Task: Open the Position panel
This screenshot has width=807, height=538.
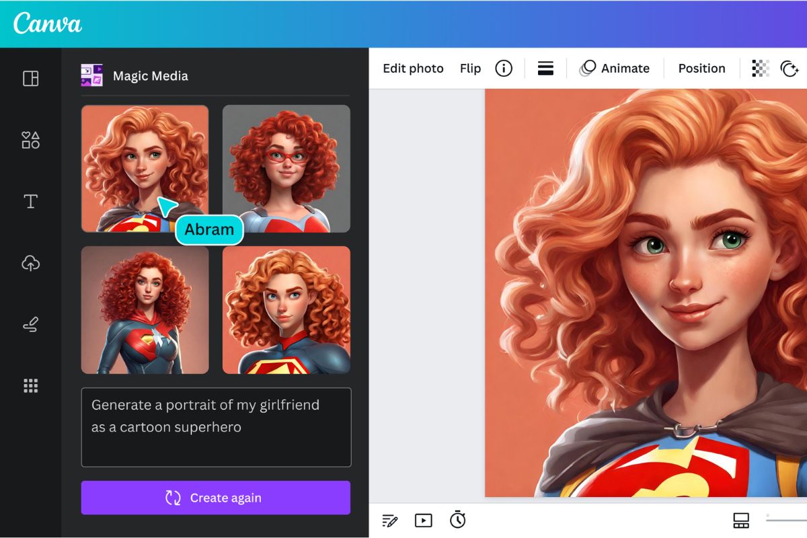Action: coord(701,69)
